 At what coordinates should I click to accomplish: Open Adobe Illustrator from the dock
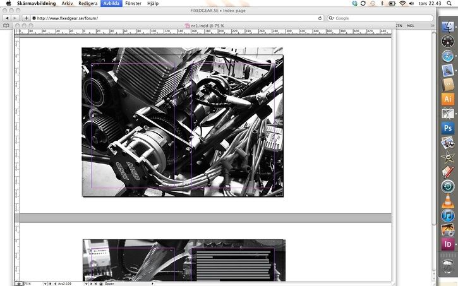pos(448,99)
